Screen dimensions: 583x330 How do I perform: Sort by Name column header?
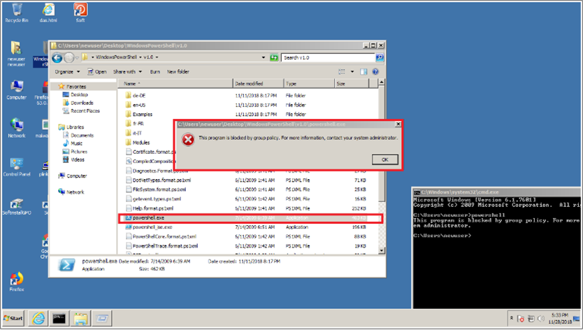pyautogui.click(x=175, y=84)
